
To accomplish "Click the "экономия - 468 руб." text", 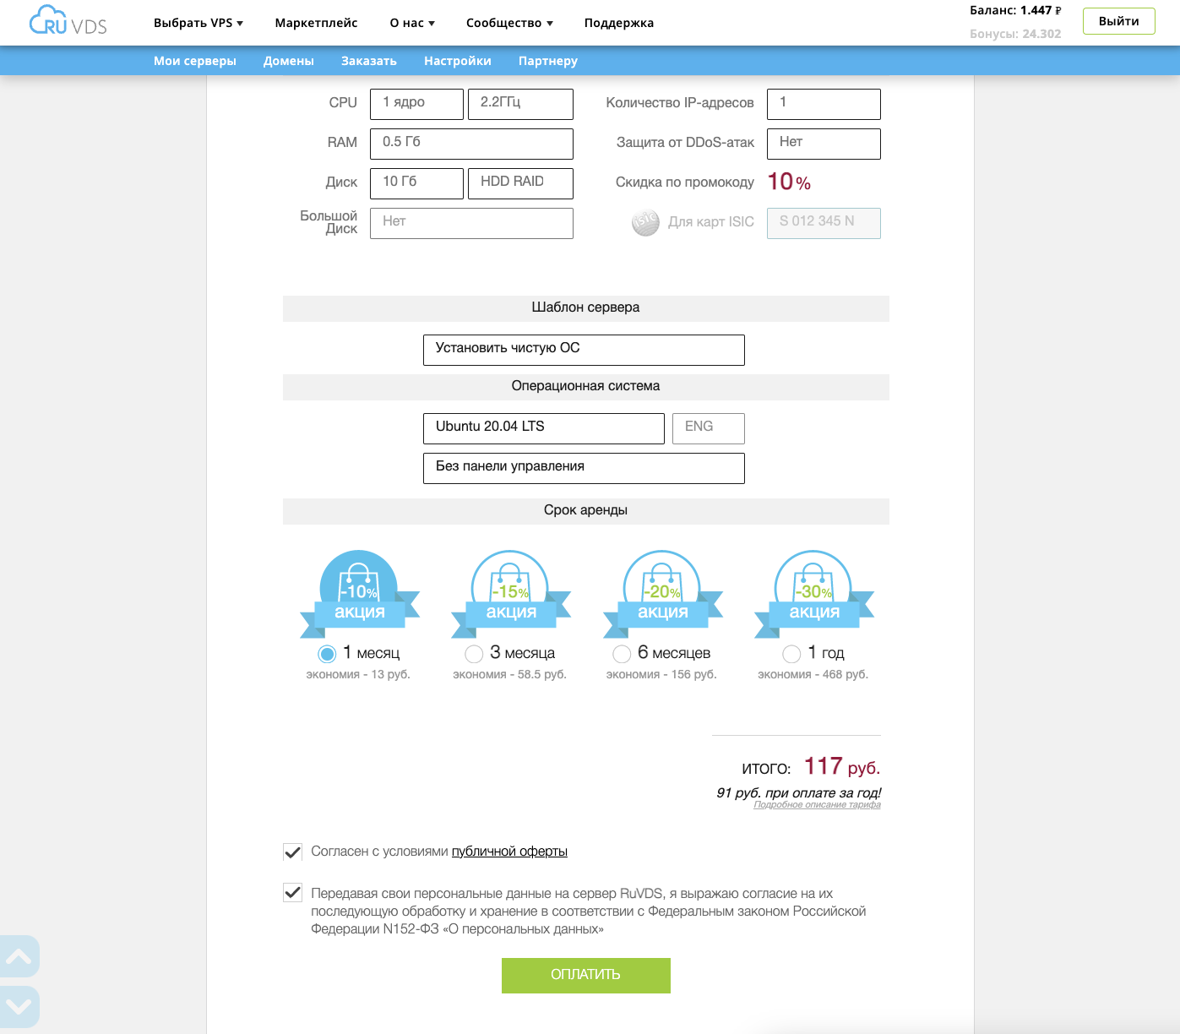I will point(813,674).
